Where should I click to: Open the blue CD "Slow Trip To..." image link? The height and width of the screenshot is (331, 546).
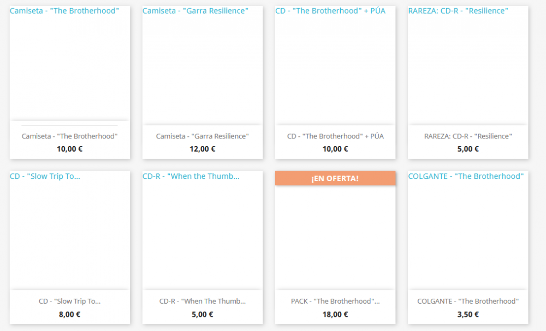click(45, 176)
